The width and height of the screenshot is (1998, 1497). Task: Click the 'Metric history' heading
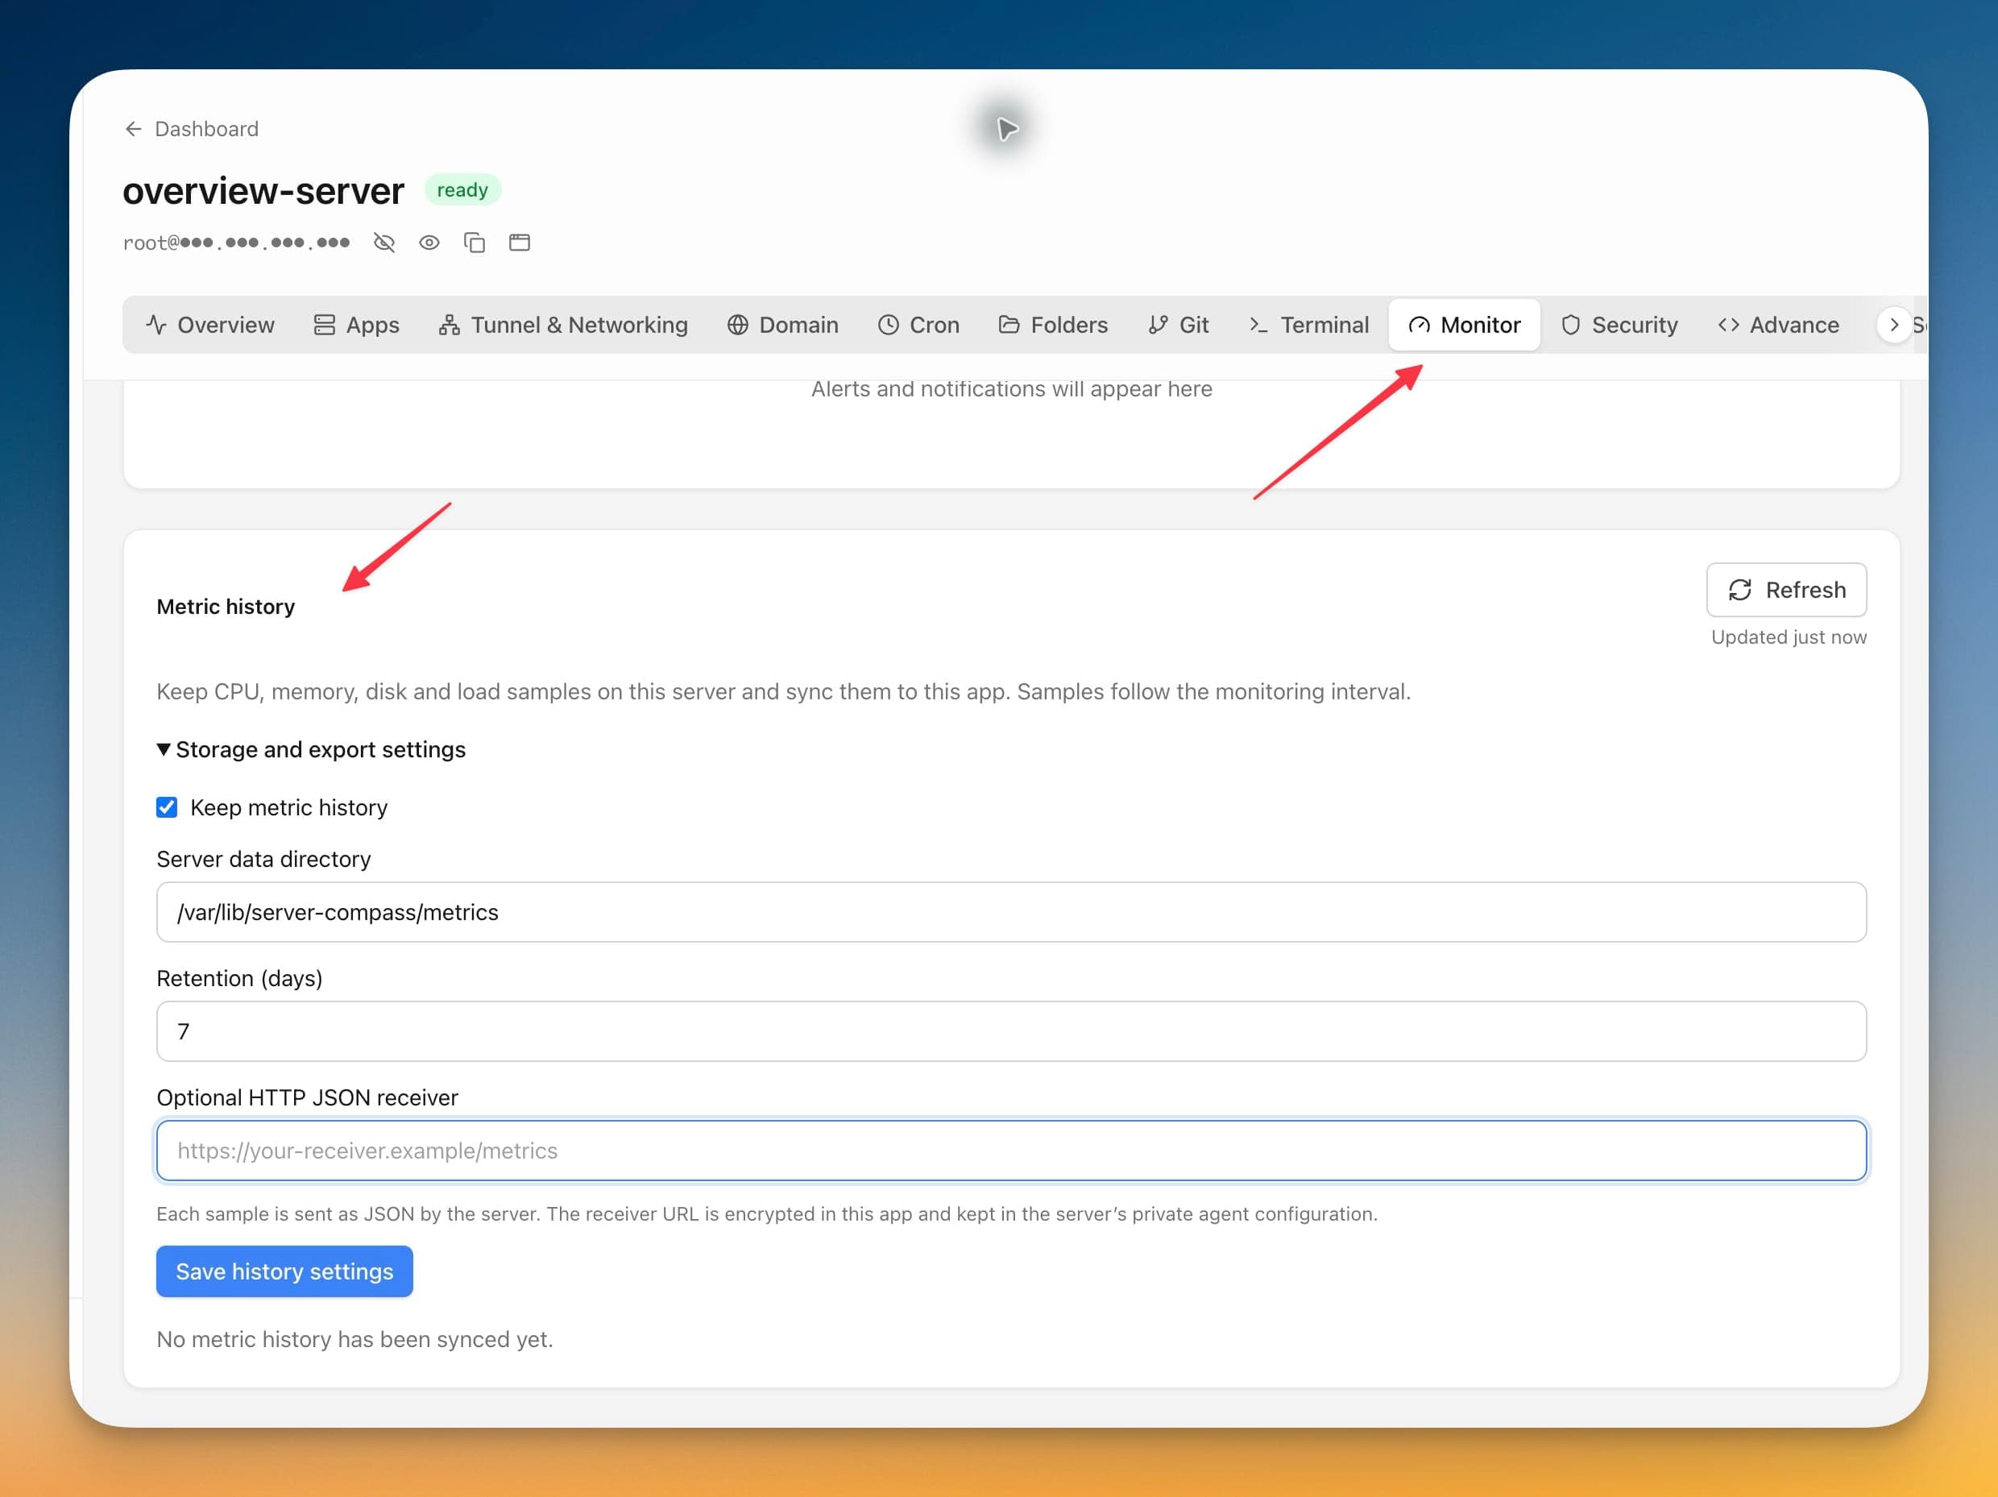click(226, 606)
